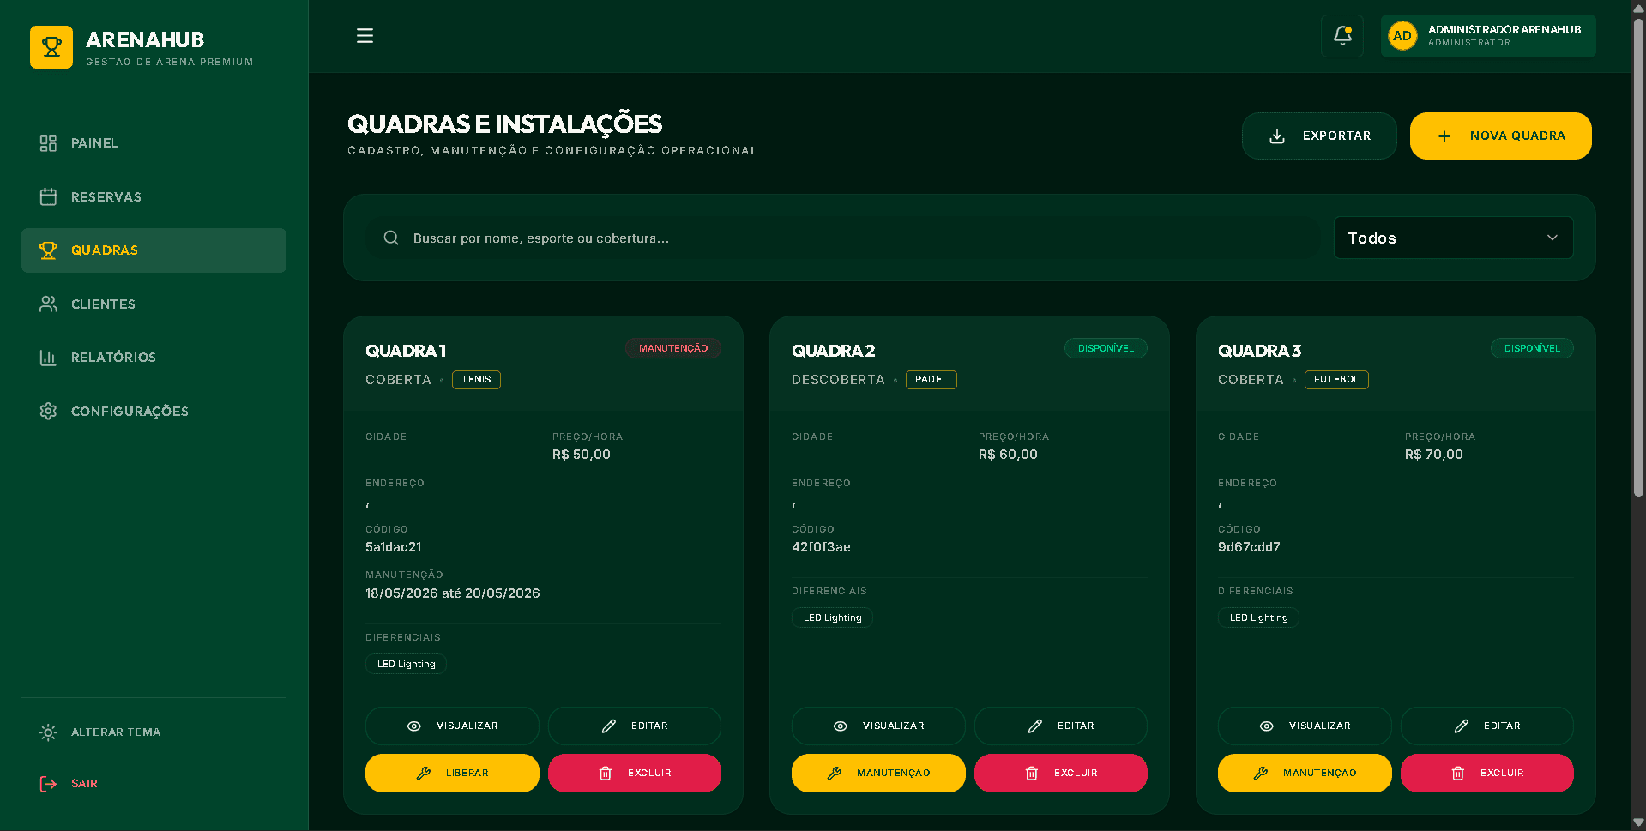Click the Exportar button
Viewport: 1646px width, 831px height.
click(1319, 135)
